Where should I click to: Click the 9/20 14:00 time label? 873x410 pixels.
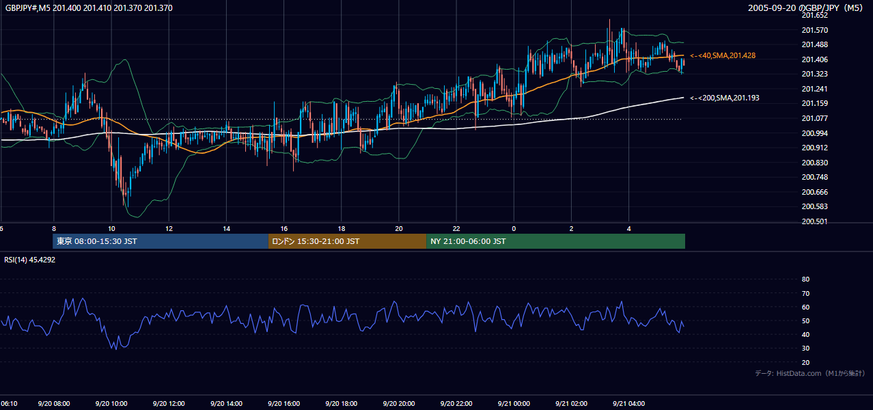(x=227, y=404)
